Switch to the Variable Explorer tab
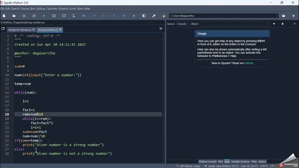299x168 pixels. (x=240, y=161)
